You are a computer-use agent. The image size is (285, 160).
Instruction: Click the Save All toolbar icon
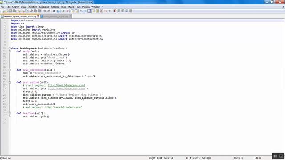coord(14,11)
